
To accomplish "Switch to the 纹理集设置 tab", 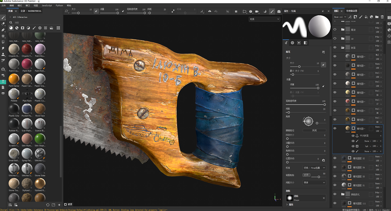I will [352, 11].
